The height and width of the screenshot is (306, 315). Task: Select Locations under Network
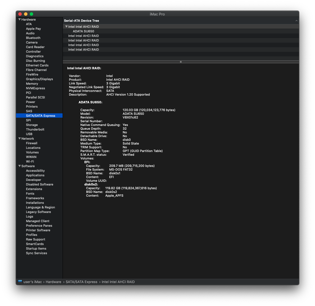click(33, 148)
